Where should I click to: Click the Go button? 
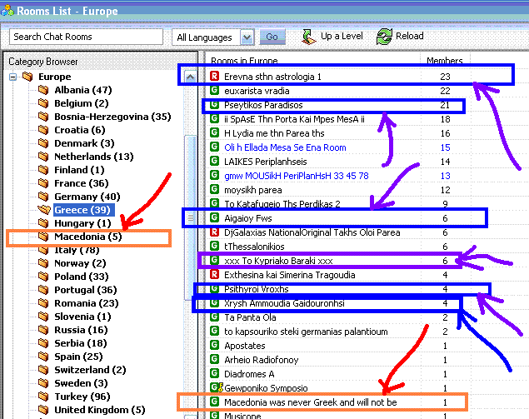pyautogui.click(x=272, y=37)
